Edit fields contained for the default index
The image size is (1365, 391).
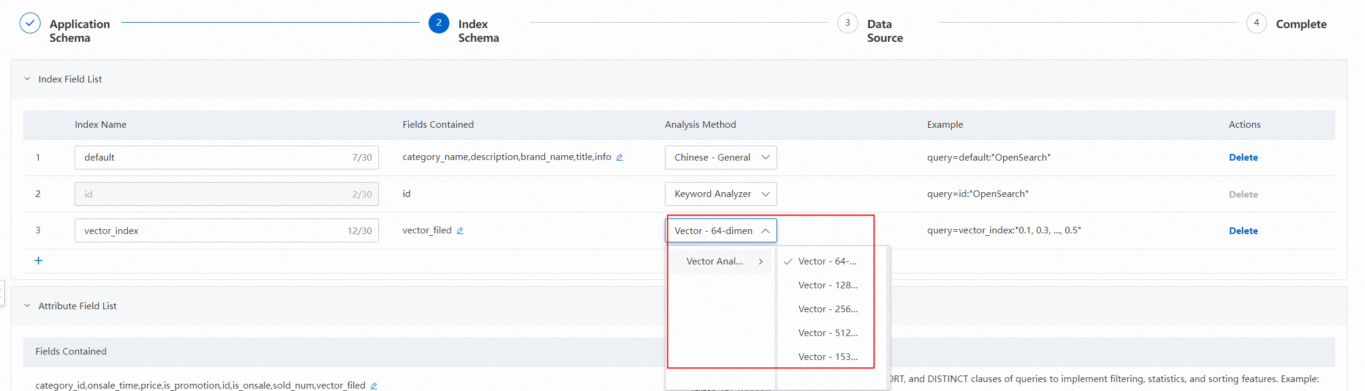620,158
